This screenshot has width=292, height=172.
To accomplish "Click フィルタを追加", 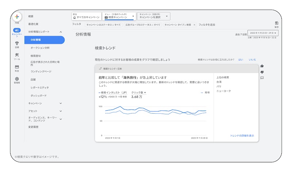I will [x=207, y=24].
